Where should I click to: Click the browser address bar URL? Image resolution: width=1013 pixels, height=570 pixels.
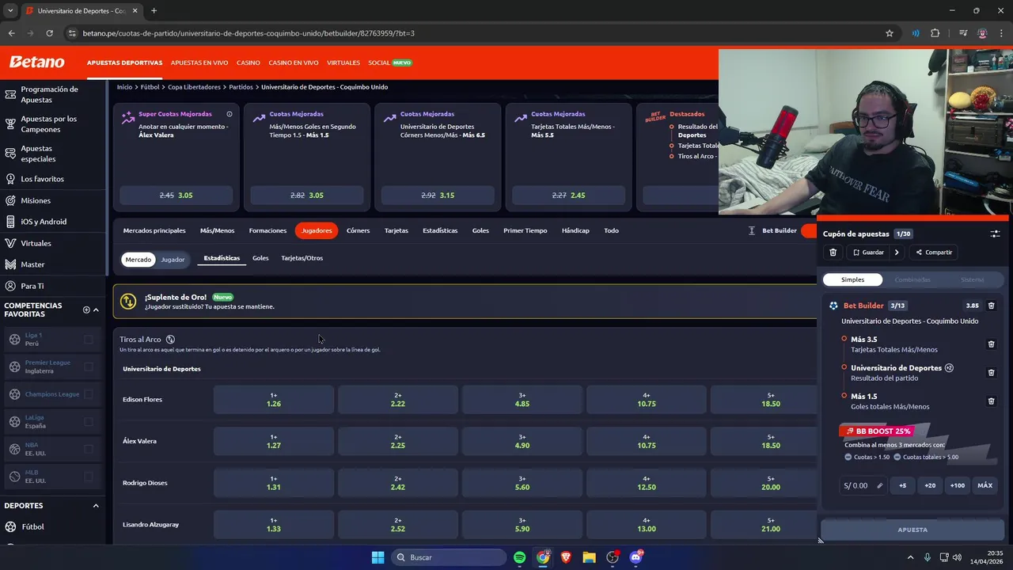coord(249,33)
